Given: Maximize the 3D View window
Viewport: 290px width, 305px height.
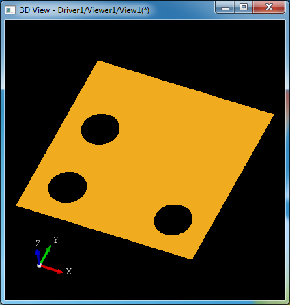Looking at the screenshot, I should 244,8.
